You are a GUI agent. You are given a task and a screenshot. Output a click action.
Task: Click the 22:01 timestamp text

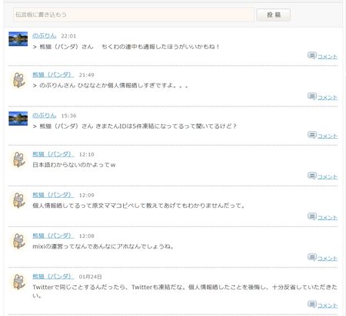(68, 36)
